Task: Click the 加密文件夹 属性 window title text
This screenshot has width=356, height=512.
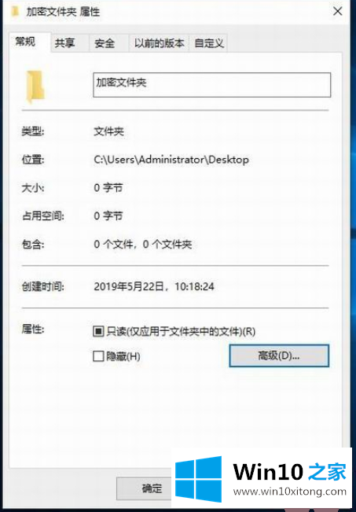Action: [x=63, y=12]
